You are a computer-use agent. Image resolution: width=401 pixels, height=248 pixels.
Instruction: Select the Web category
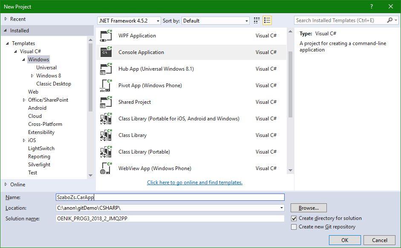pyautogui.click(x=33, y=92)
